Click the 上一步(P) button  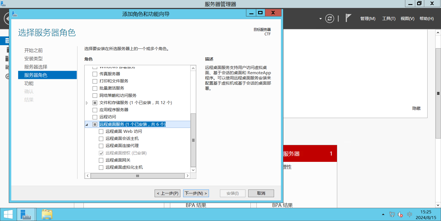pos(168,193)
